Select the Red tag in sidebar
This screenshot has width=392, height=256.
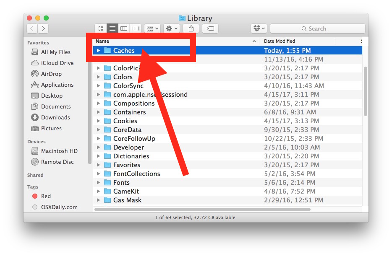coord(46,196)
